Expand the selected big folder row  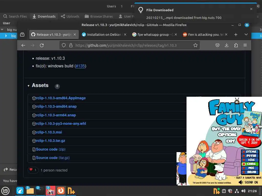[x=6, y=36]
